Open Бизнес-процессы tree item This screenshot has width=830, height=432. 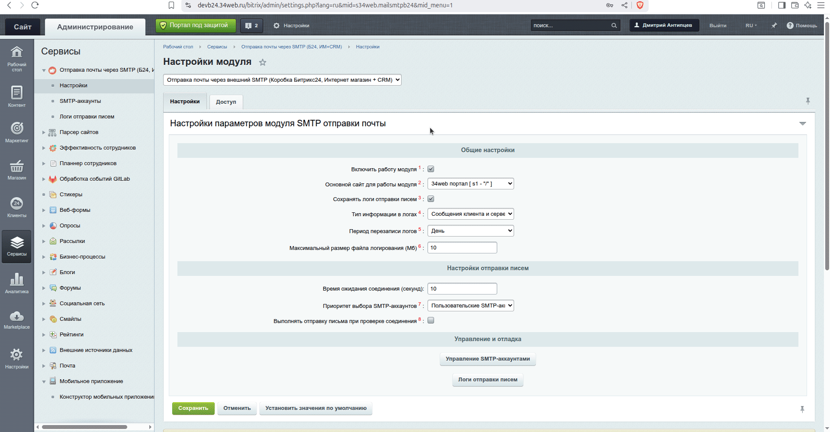82,257
